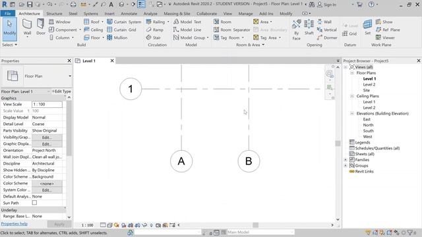This screenshot has height=237, width=422.
Task: Select the Door tool
Action: coord(41,27)
